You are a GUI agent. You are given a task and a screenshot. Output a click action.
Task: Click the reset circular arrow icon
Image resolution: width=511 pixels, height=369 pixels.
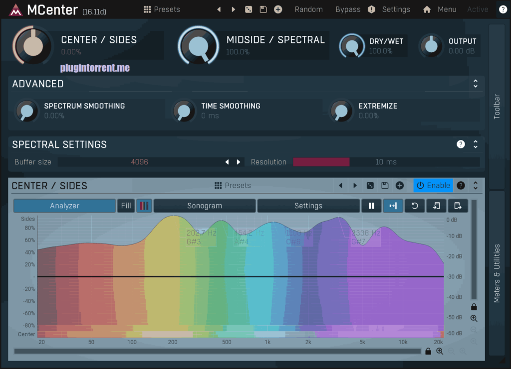pos(415,206)
